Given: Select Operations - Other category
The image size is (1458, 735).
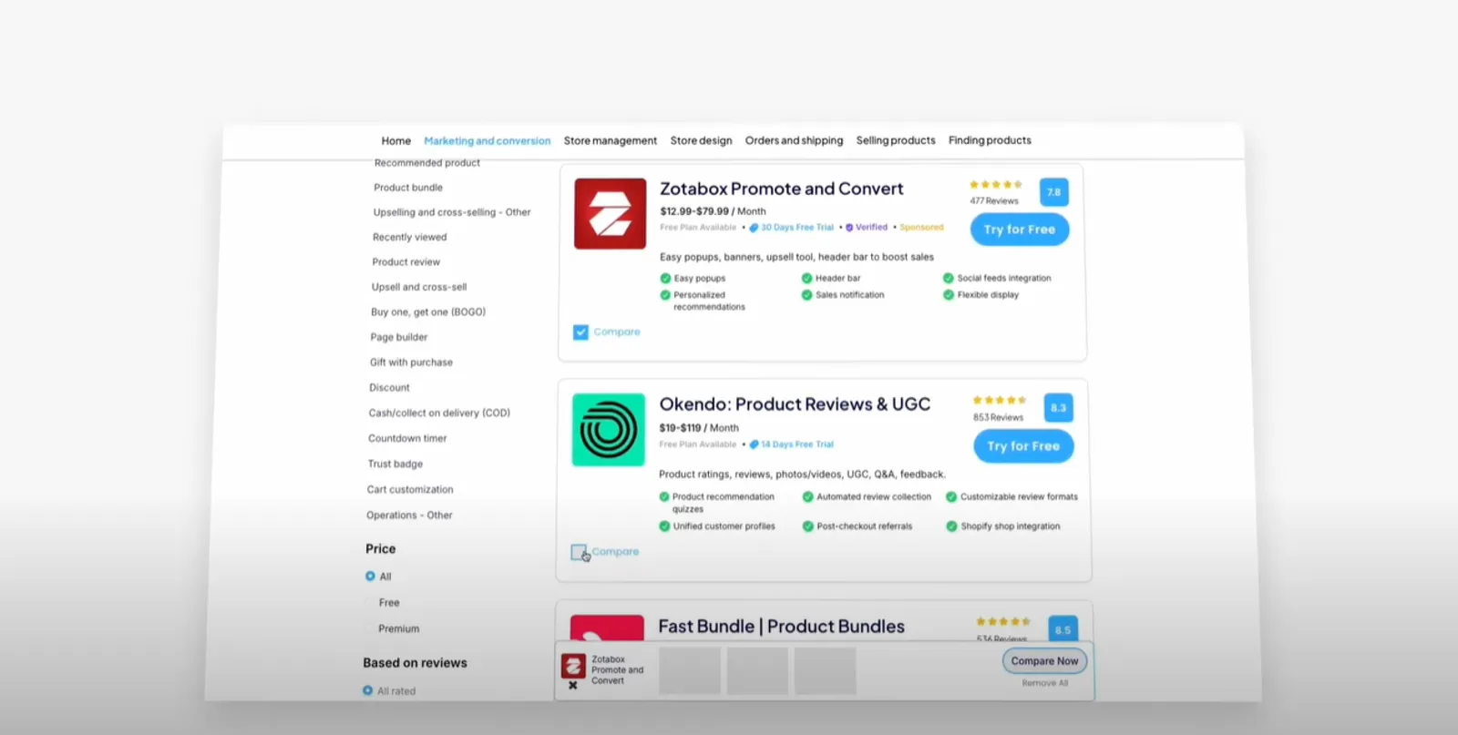Looking at the screenshot, I should (x=409, y=516).
